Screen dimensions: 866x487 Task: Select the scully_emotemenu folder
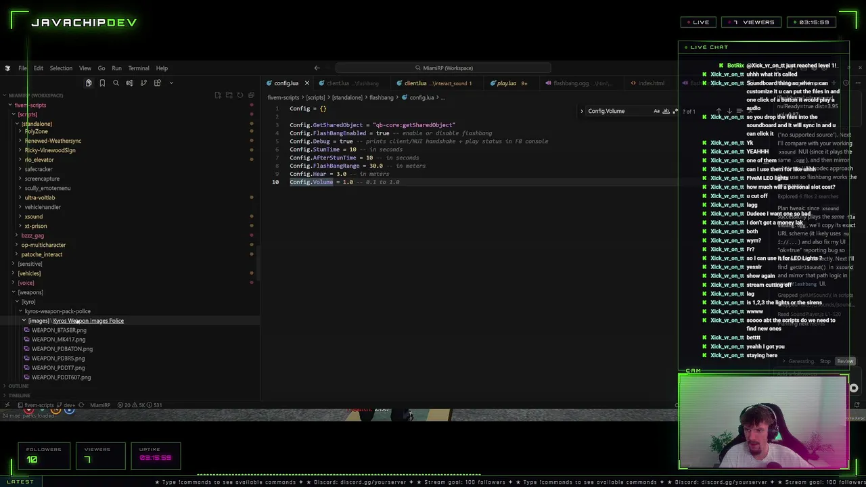pos(47,188)
